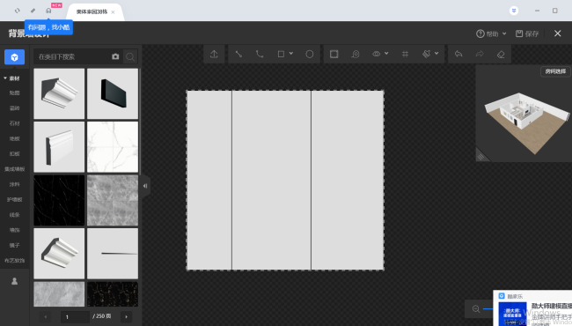Undo the last action
Viewport: 572px width, 326px height.
pyautogui.click(x=458, y=54)
